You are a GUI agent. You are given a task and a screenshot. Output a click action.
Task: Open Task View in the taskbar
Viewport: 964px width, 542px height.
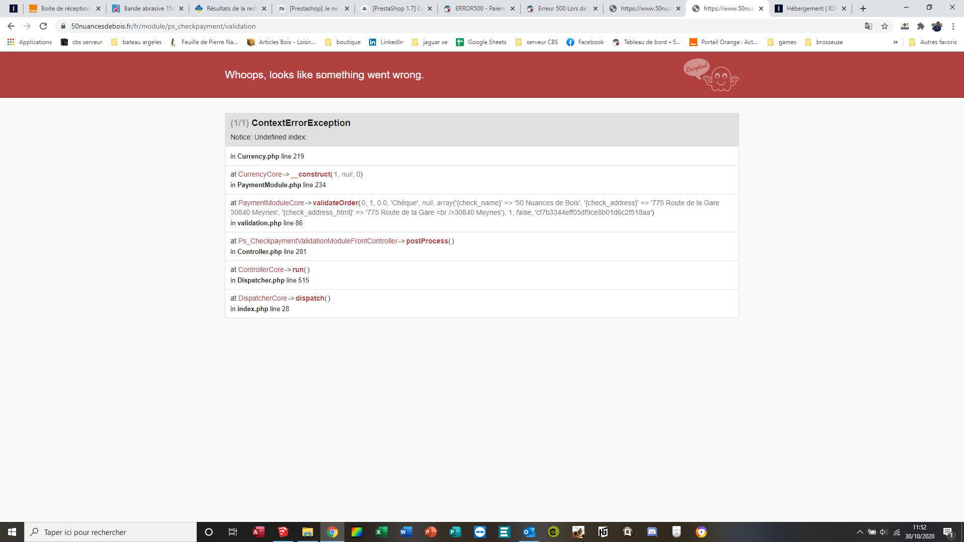coord(233,532)
